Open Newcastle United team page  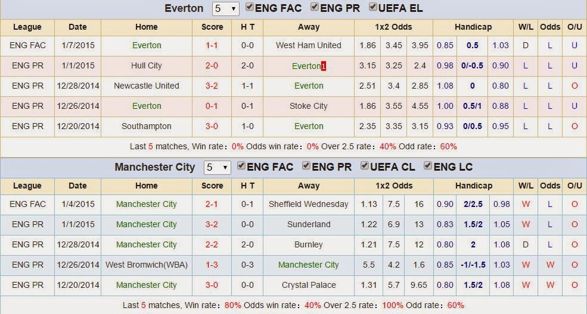point(147,86)
